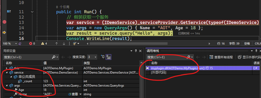Image resolution: width=261 pixels, height=98 pixels.
Task: Close the 局部变量 panel
Action: click(x=140, y=51)
